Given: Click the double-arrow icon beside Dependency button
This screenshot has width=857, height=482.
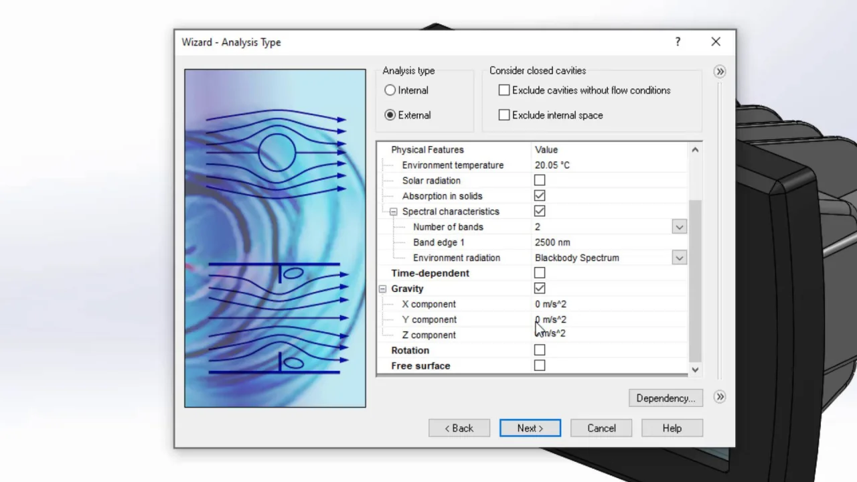Looking at the screenshot, I should click(x=720, y=397).
